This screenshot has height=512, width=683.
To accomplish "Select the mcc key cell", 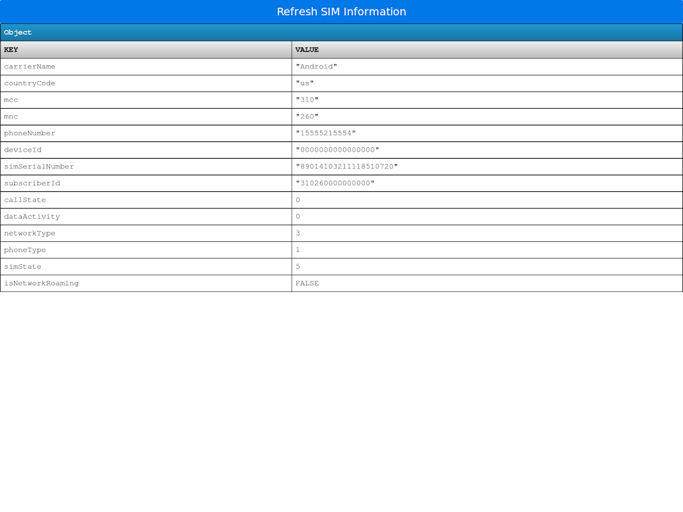I will tap(146, 100).
